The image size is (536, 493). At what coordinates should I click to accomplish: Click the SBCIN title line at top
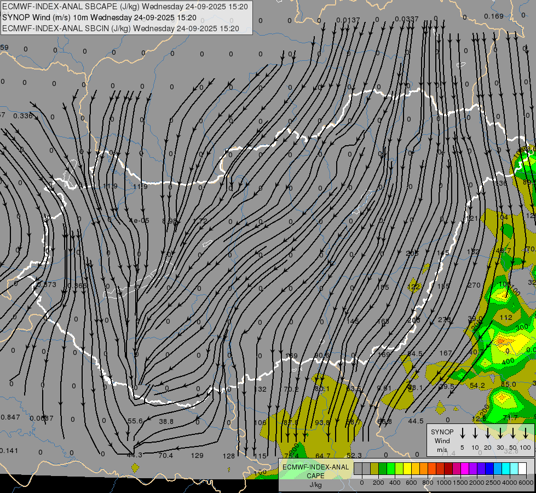click(120, 28)
